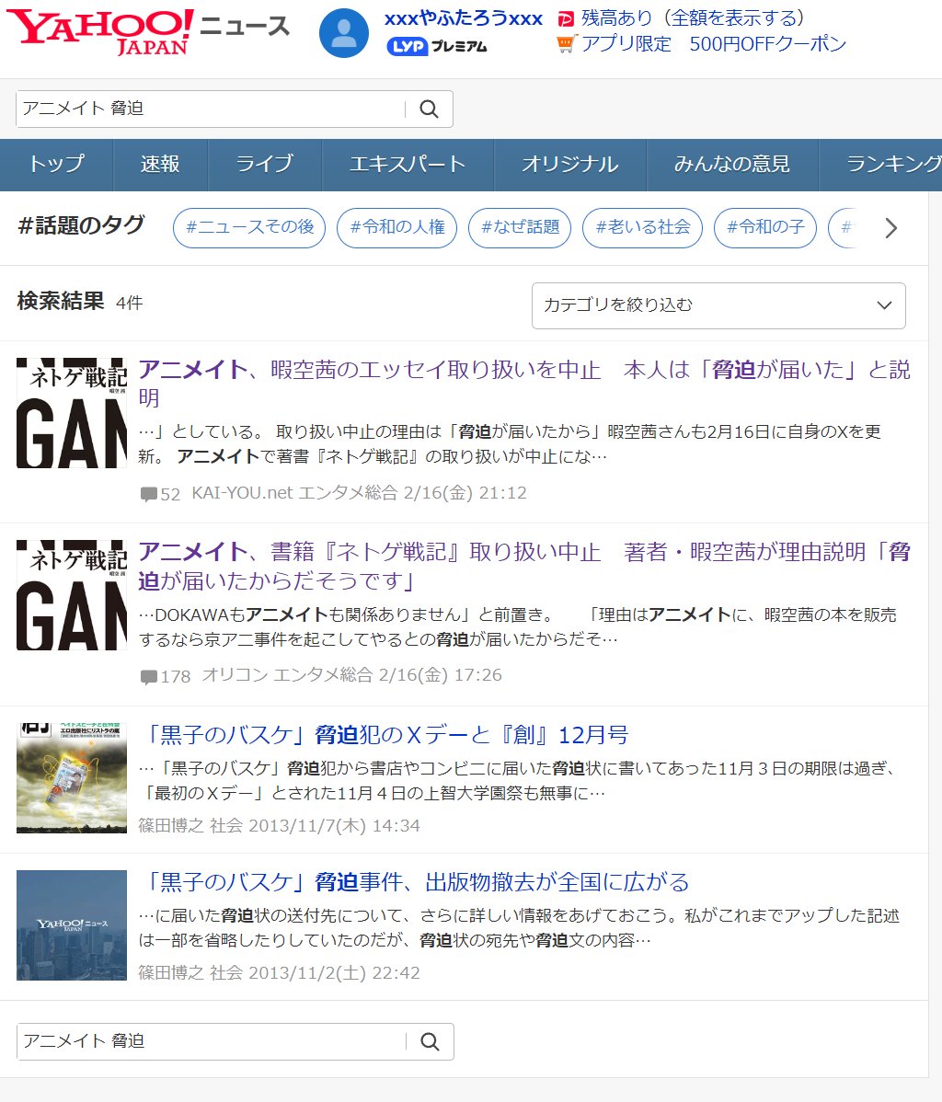Open the 52 comments icon on KAI-YOU article

click(149, 494)
